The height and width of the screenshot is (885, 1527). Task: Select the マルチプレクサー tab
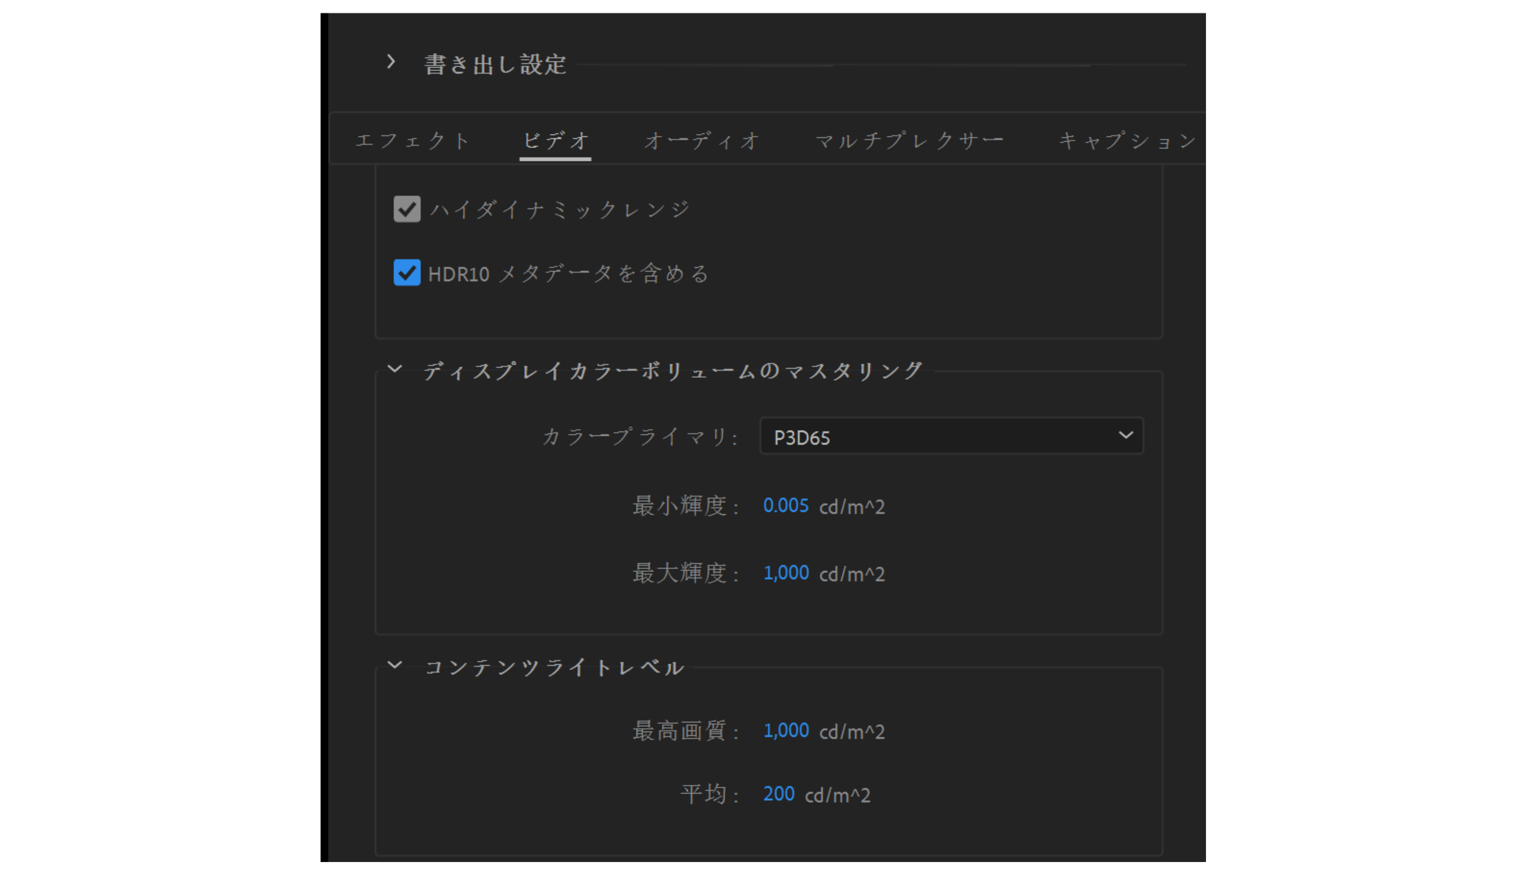click(x=911, y=140)
